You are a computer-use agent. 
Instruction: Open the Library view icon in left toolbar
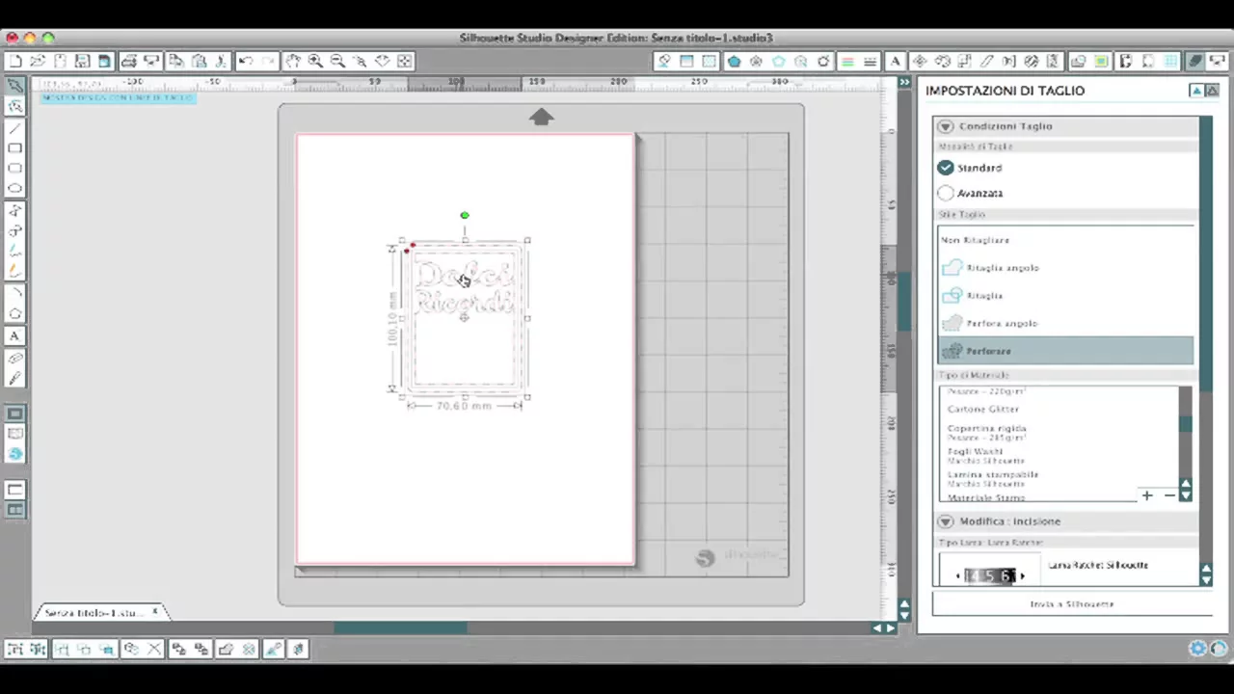click(14, 434)
